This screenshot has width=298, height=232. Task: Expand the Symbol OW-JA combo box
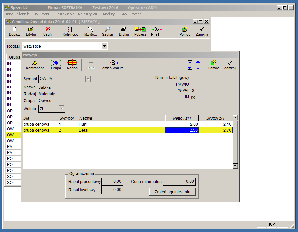[x=88, y=79]
